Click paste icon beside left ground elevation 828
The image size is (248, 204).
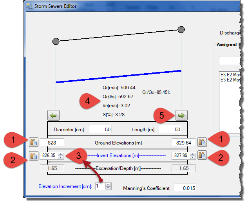(33, 143)
